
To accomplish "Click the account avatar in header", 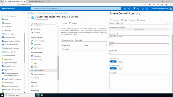I will point(171,9).
